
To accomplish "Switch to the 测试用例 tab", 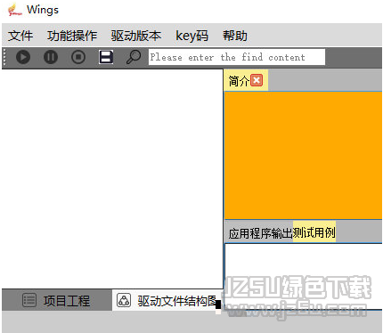I will [x=314, y=232].
